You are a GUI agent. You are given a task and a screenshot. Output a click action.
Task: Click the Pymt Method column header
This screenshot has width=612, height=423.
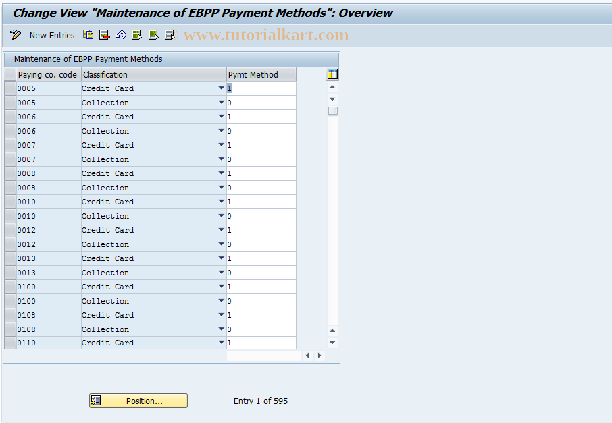[261, 74]
